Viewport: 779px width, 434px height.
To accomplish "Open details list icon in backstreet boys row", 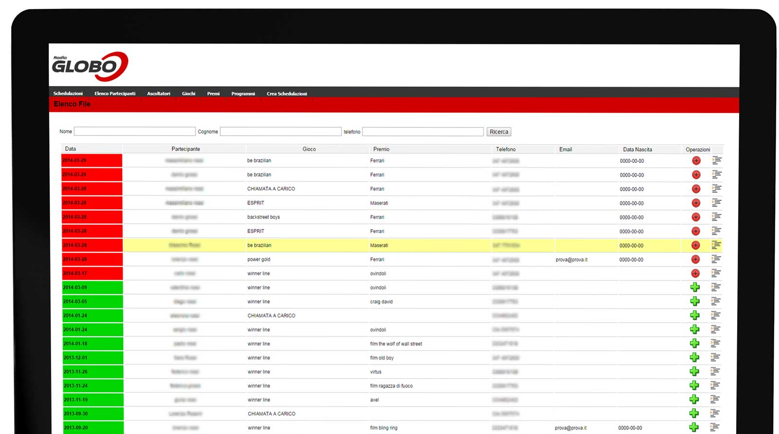I will 716,217.
